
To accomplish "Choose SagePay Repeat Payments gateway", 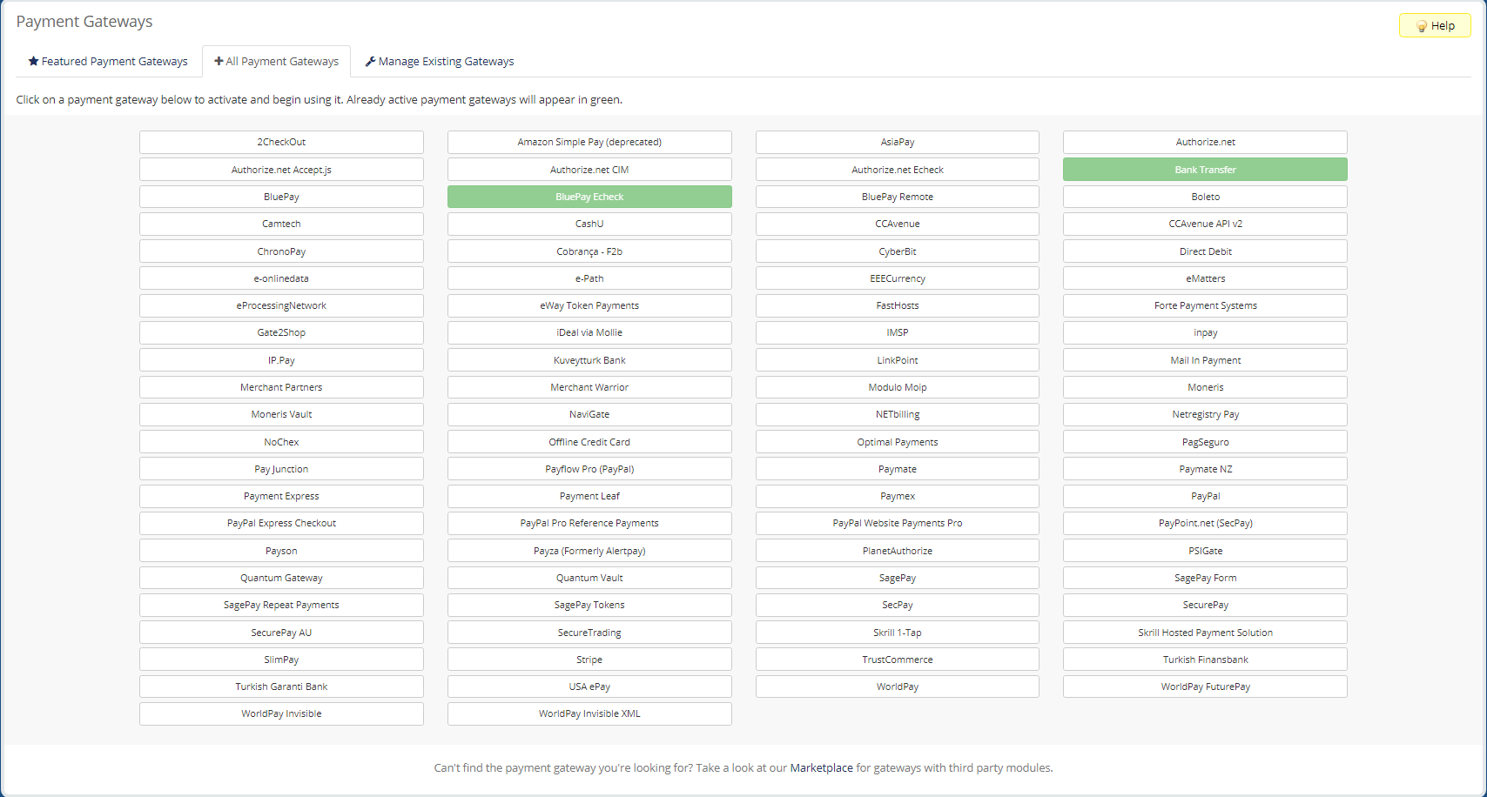I will tap(281, 605).
